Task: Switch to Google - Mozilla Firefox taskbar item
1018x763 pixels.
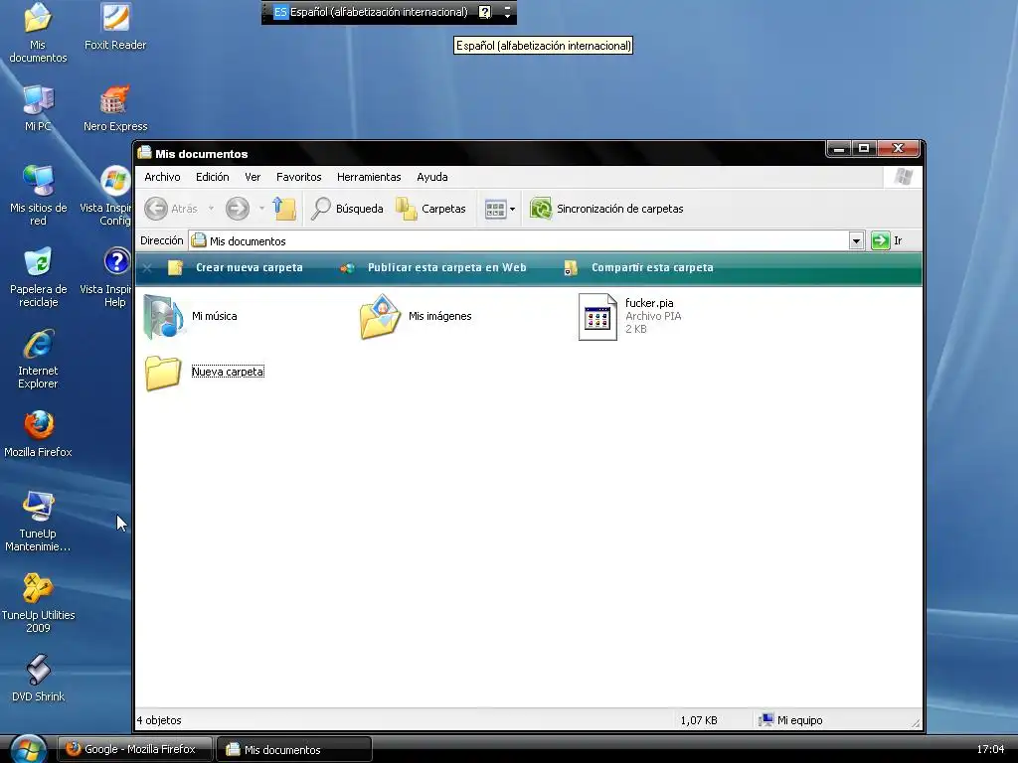Action: (135, 749)
